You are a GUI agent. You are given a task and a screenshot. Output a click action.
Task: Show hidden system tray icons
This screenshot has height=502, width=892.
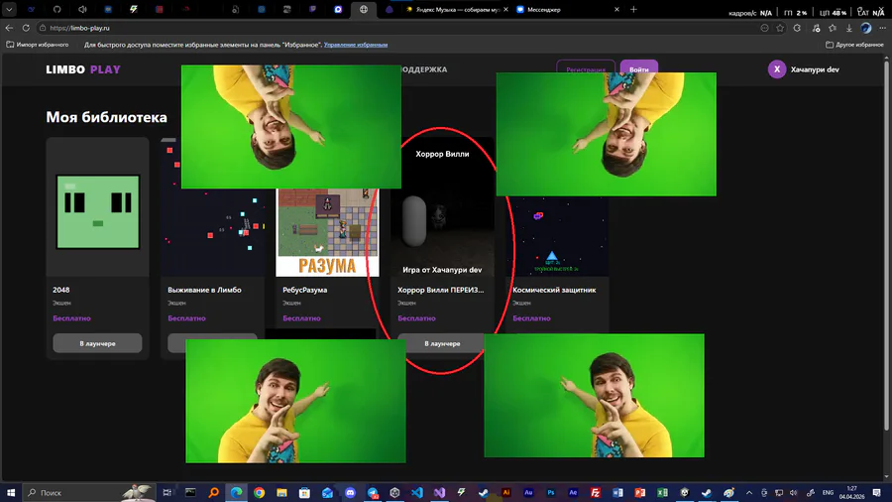(749, 492)
